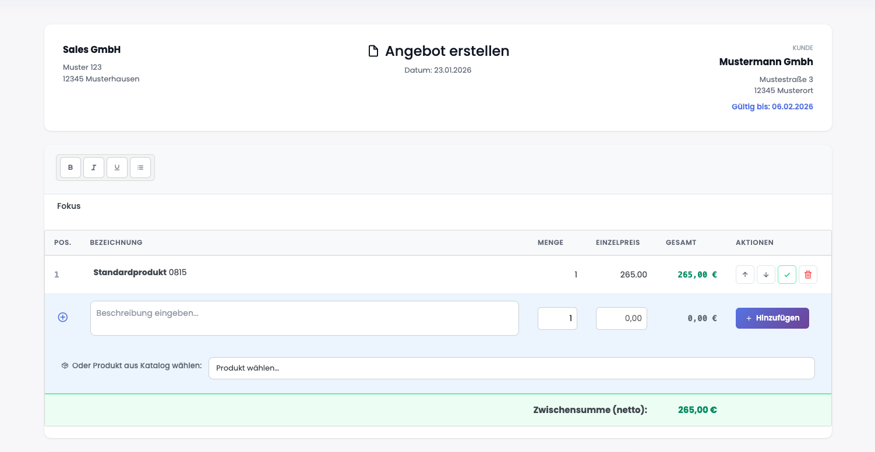Viewport: 875px width, 452px height.
Task: Select the Standardprodukt 0815 description
Action: pos(140,272)
